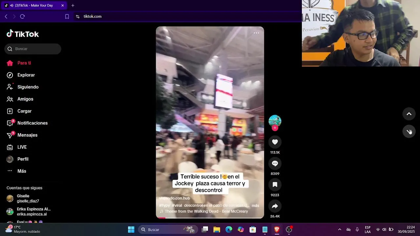Screen dimensions: 420x236
Task: Click the video progress bar at bottom
Action: coord(210,218)
